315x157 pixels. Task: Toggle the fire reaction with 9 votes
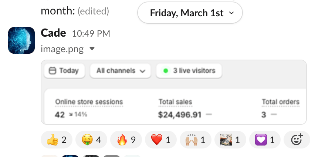126,140
